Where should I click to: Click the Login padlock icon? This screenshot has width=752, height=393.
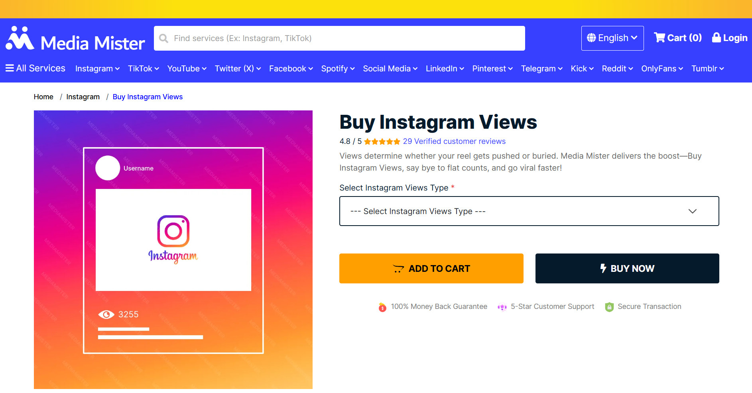pyautogui.click(x=717, y=37)
